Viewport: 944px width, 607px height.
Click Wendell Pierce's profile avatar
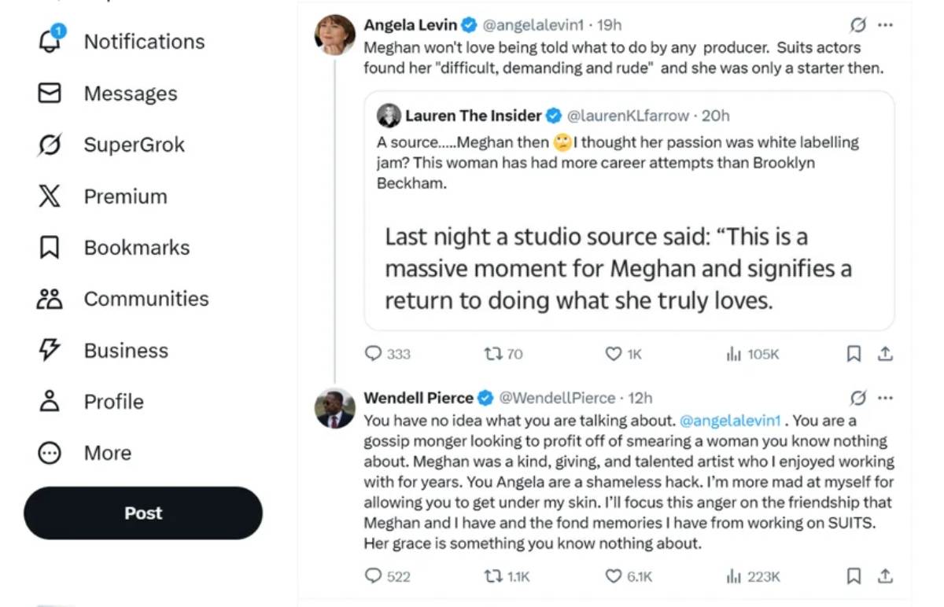tap(335, 409)
